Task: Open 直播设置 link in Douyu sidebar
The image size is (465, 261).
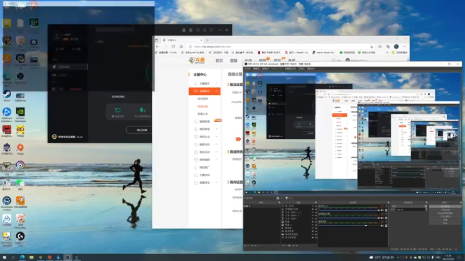Action: pyautogui.click(x=202, y=106)
